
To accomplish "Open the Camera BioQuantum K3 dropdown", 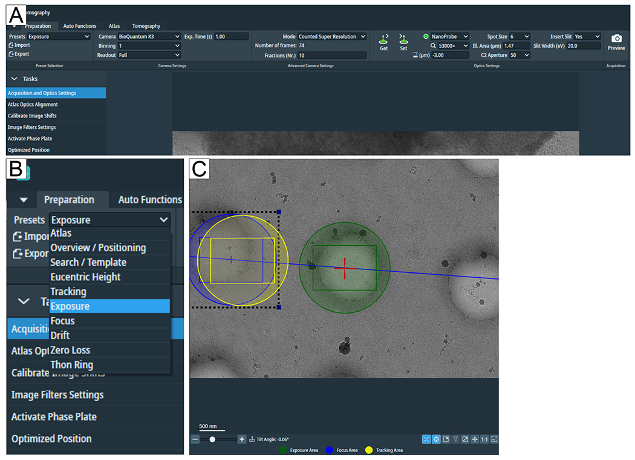I will (x=149, y=36).
